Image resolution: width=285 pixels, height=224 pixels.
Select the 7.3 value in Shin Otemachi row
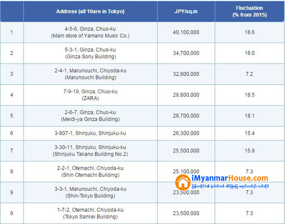coord(250,172)
